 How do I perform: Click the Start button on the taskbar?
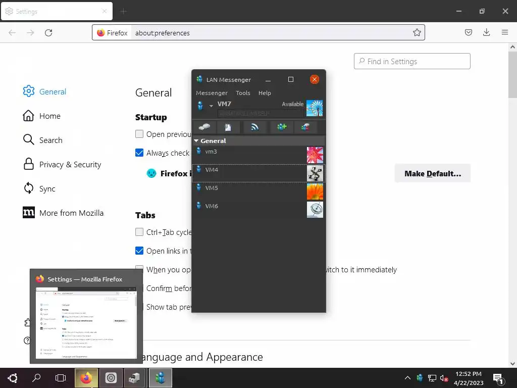click(x=12, y=378)
